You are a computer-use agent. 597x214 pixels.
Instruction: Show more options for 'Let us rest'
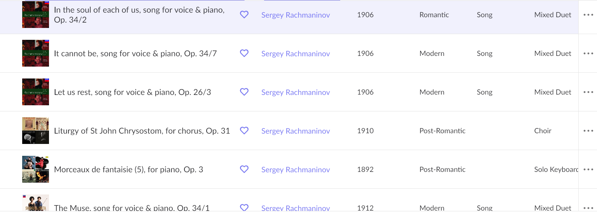pos(588,92)
